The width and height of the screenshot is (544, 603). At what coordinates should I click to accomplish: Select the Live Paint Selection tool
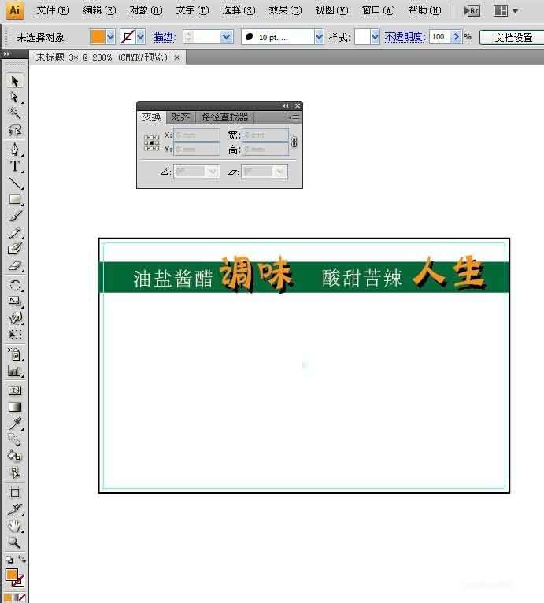[x=15, y=472]
